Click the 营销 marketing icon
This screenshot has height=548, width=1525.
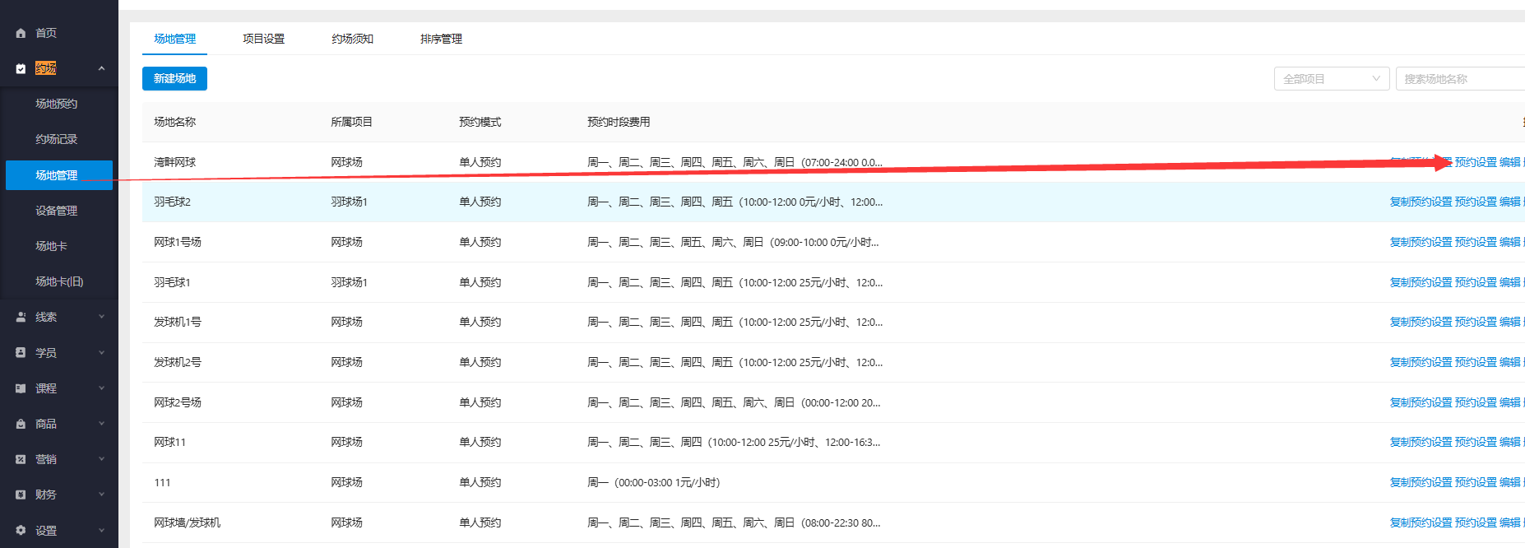click(x=21, y=459)
